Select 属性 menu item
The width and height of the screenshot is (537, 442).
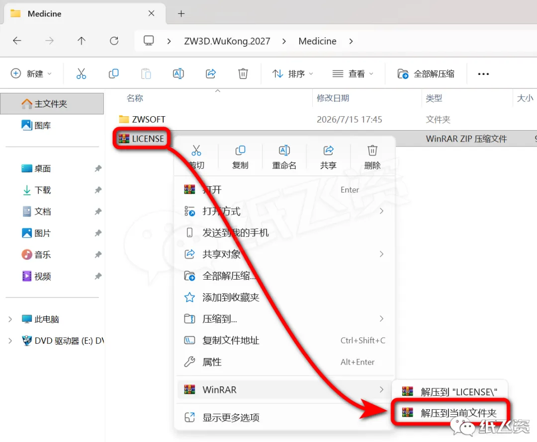coord(284,362)
